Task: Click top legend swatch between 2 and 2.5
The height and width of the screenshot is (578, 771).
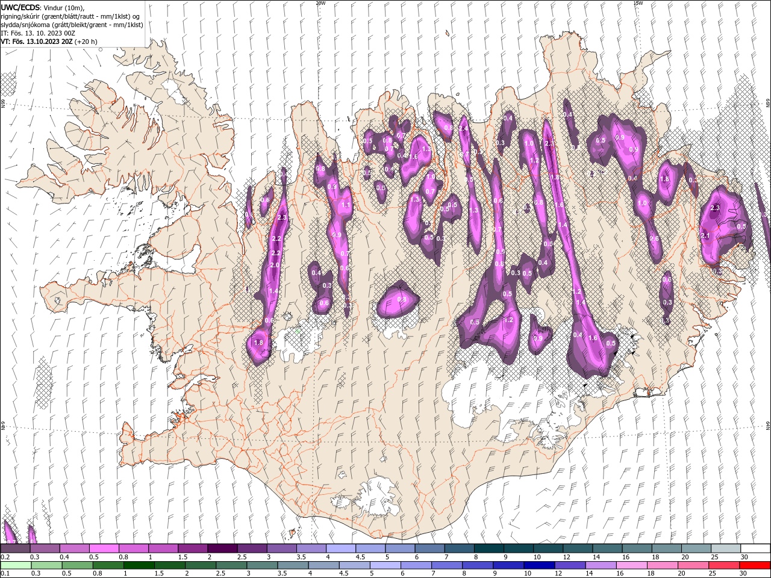Action: 222,548
